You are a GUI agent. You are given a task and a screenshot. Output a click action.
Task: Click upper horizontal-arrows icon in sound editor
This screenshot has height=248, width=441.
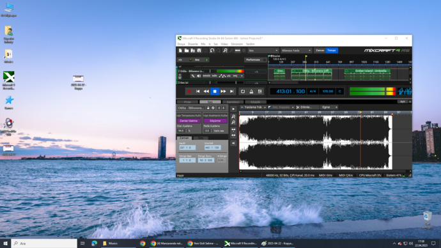tap(233, 130)
